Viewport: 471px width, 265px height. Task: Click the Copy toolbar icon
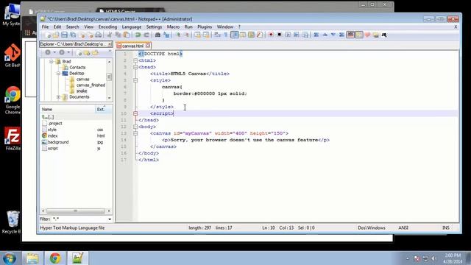pos(118,35)
